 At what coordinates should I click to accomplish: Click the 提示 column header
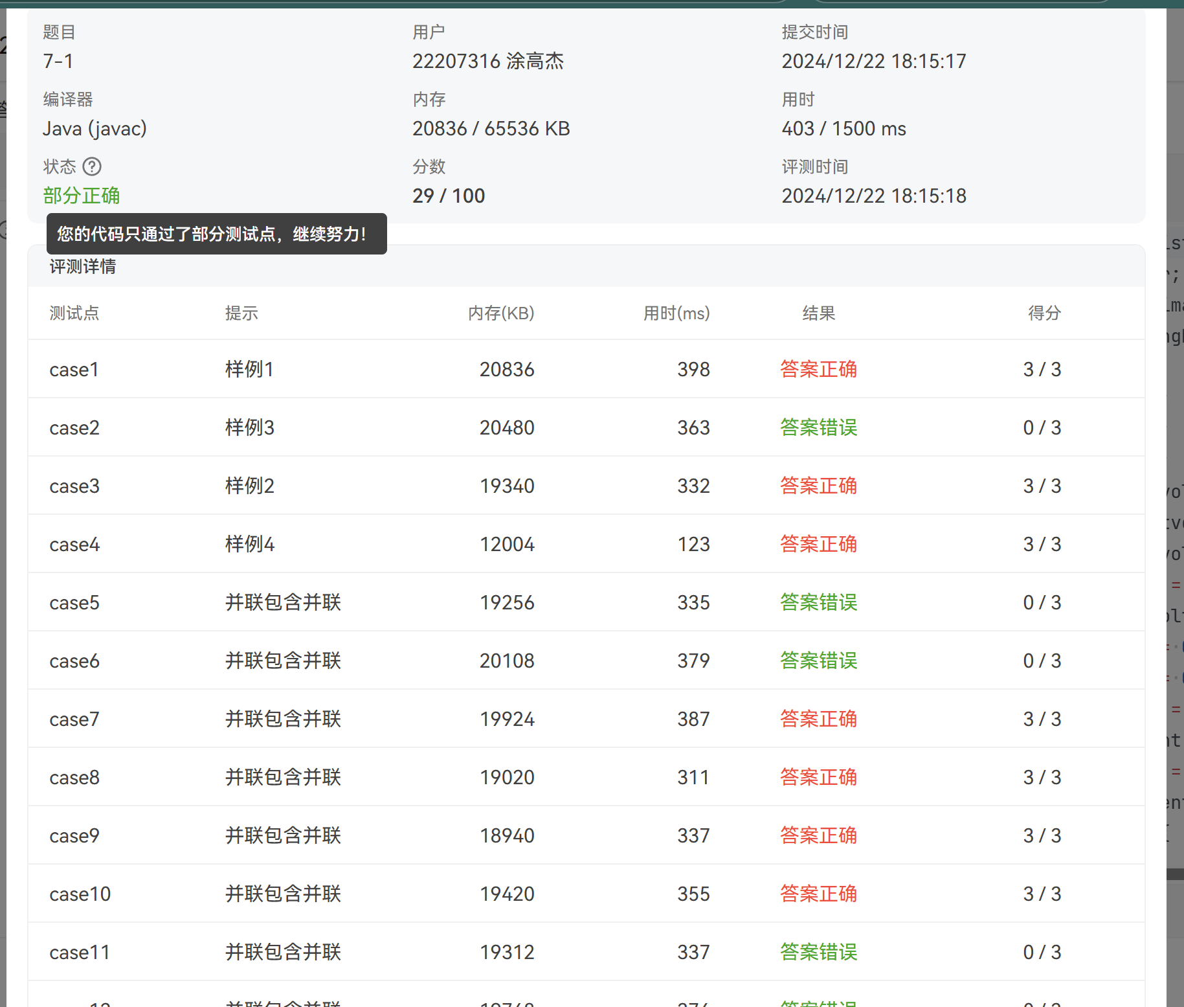pos(241,313)
